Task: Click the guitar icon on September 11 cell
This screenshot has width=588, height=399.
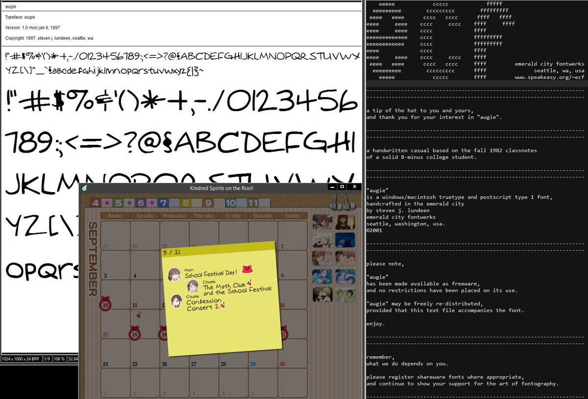Action: tap(139, 315)
